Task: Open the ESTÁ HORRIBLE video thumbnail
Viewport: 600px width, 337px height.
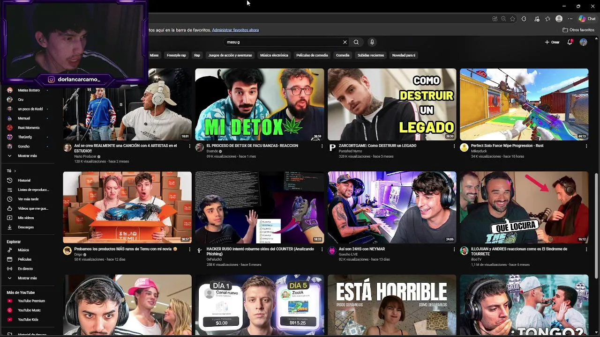Action: (x=392, y=305)
